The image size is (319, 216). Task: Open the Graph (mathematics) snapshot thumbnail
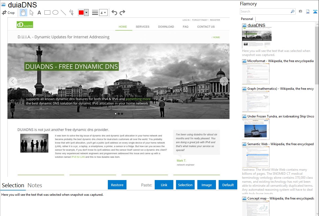point(256,101)
